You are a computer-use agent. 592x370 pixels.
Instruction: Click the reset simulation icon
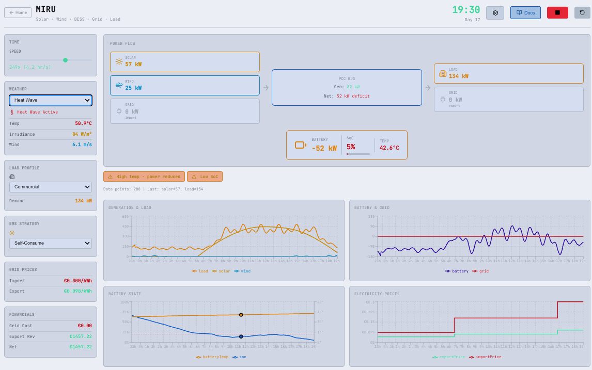click(x=582, y=13)
